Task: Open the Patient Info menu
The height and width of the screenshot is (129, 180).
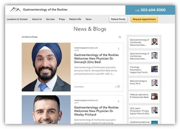Action: (x=75, y=19)
